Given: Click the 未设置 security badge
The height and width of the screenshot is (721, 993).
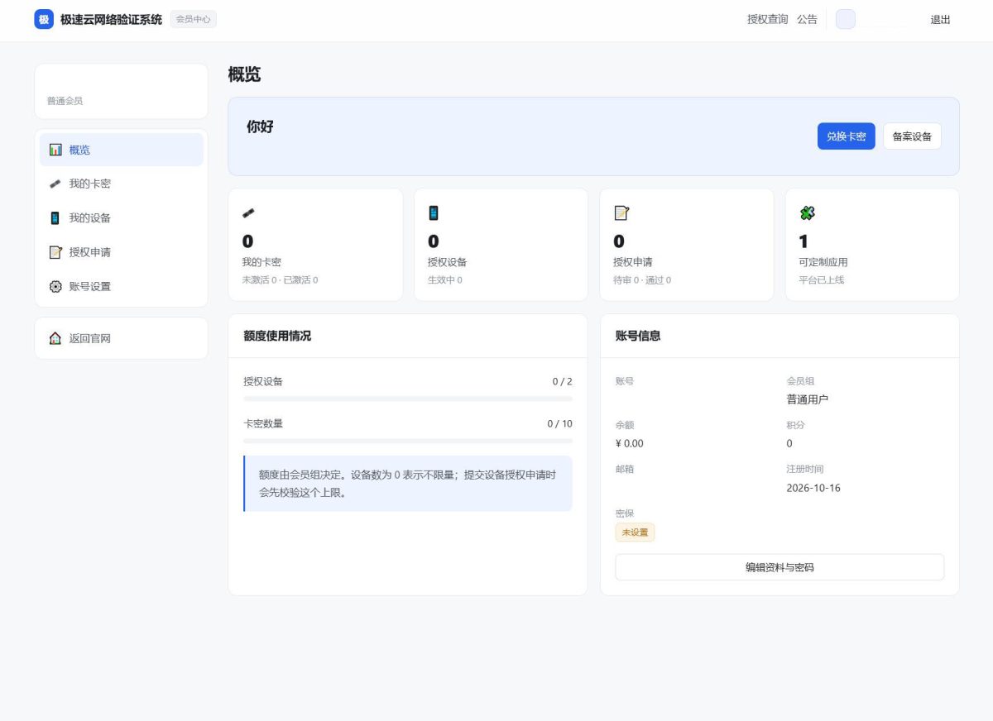Looking at the screenshot, I should coord(635,532).
